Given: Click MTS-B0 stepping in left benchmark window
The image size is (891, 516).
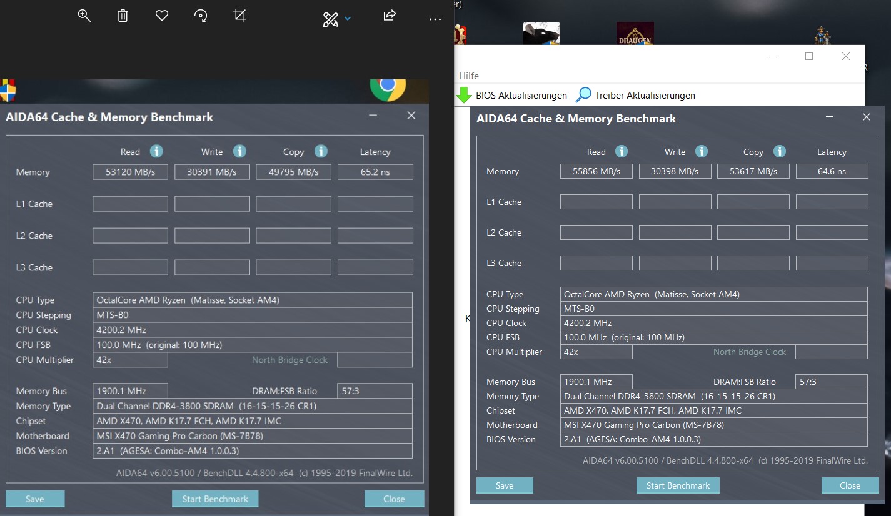Looking at the screenshot, I should 252,315.
